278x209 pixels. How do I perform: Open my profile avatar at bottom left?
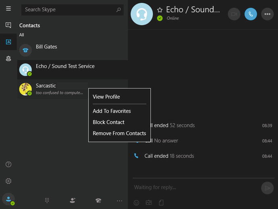point(8,199)
